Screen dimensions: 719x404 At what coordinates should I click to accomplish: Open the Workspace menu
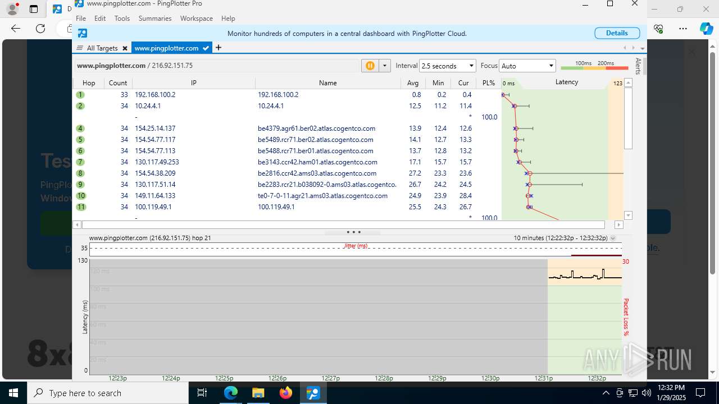tap(196, 19)
